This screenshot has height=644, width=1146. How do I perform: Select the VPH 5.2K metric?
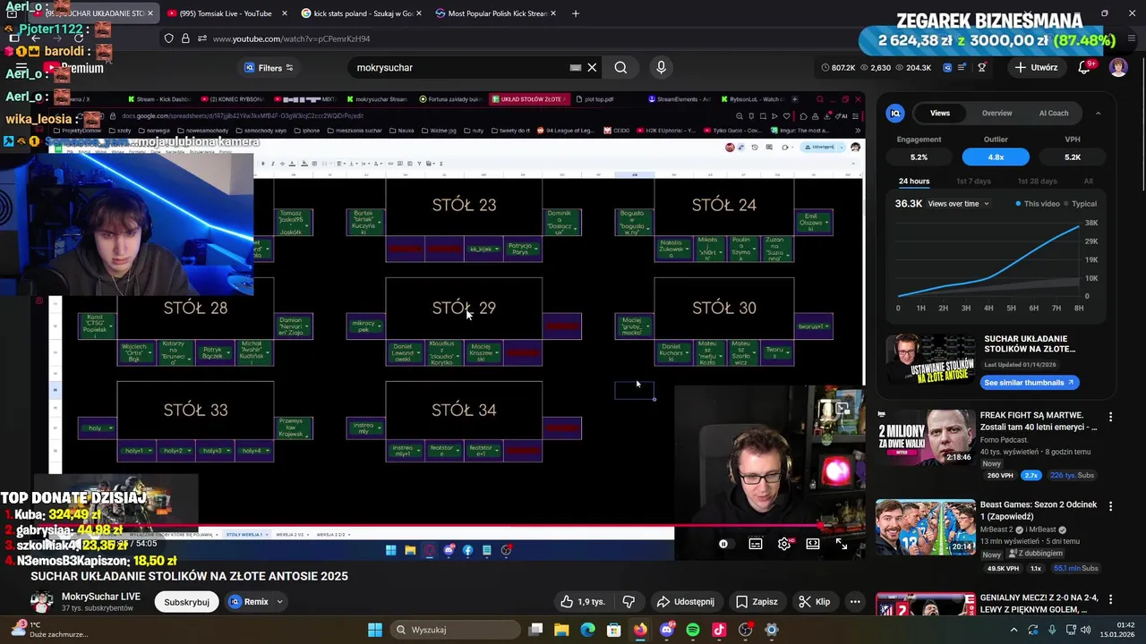pos(1073,157)
